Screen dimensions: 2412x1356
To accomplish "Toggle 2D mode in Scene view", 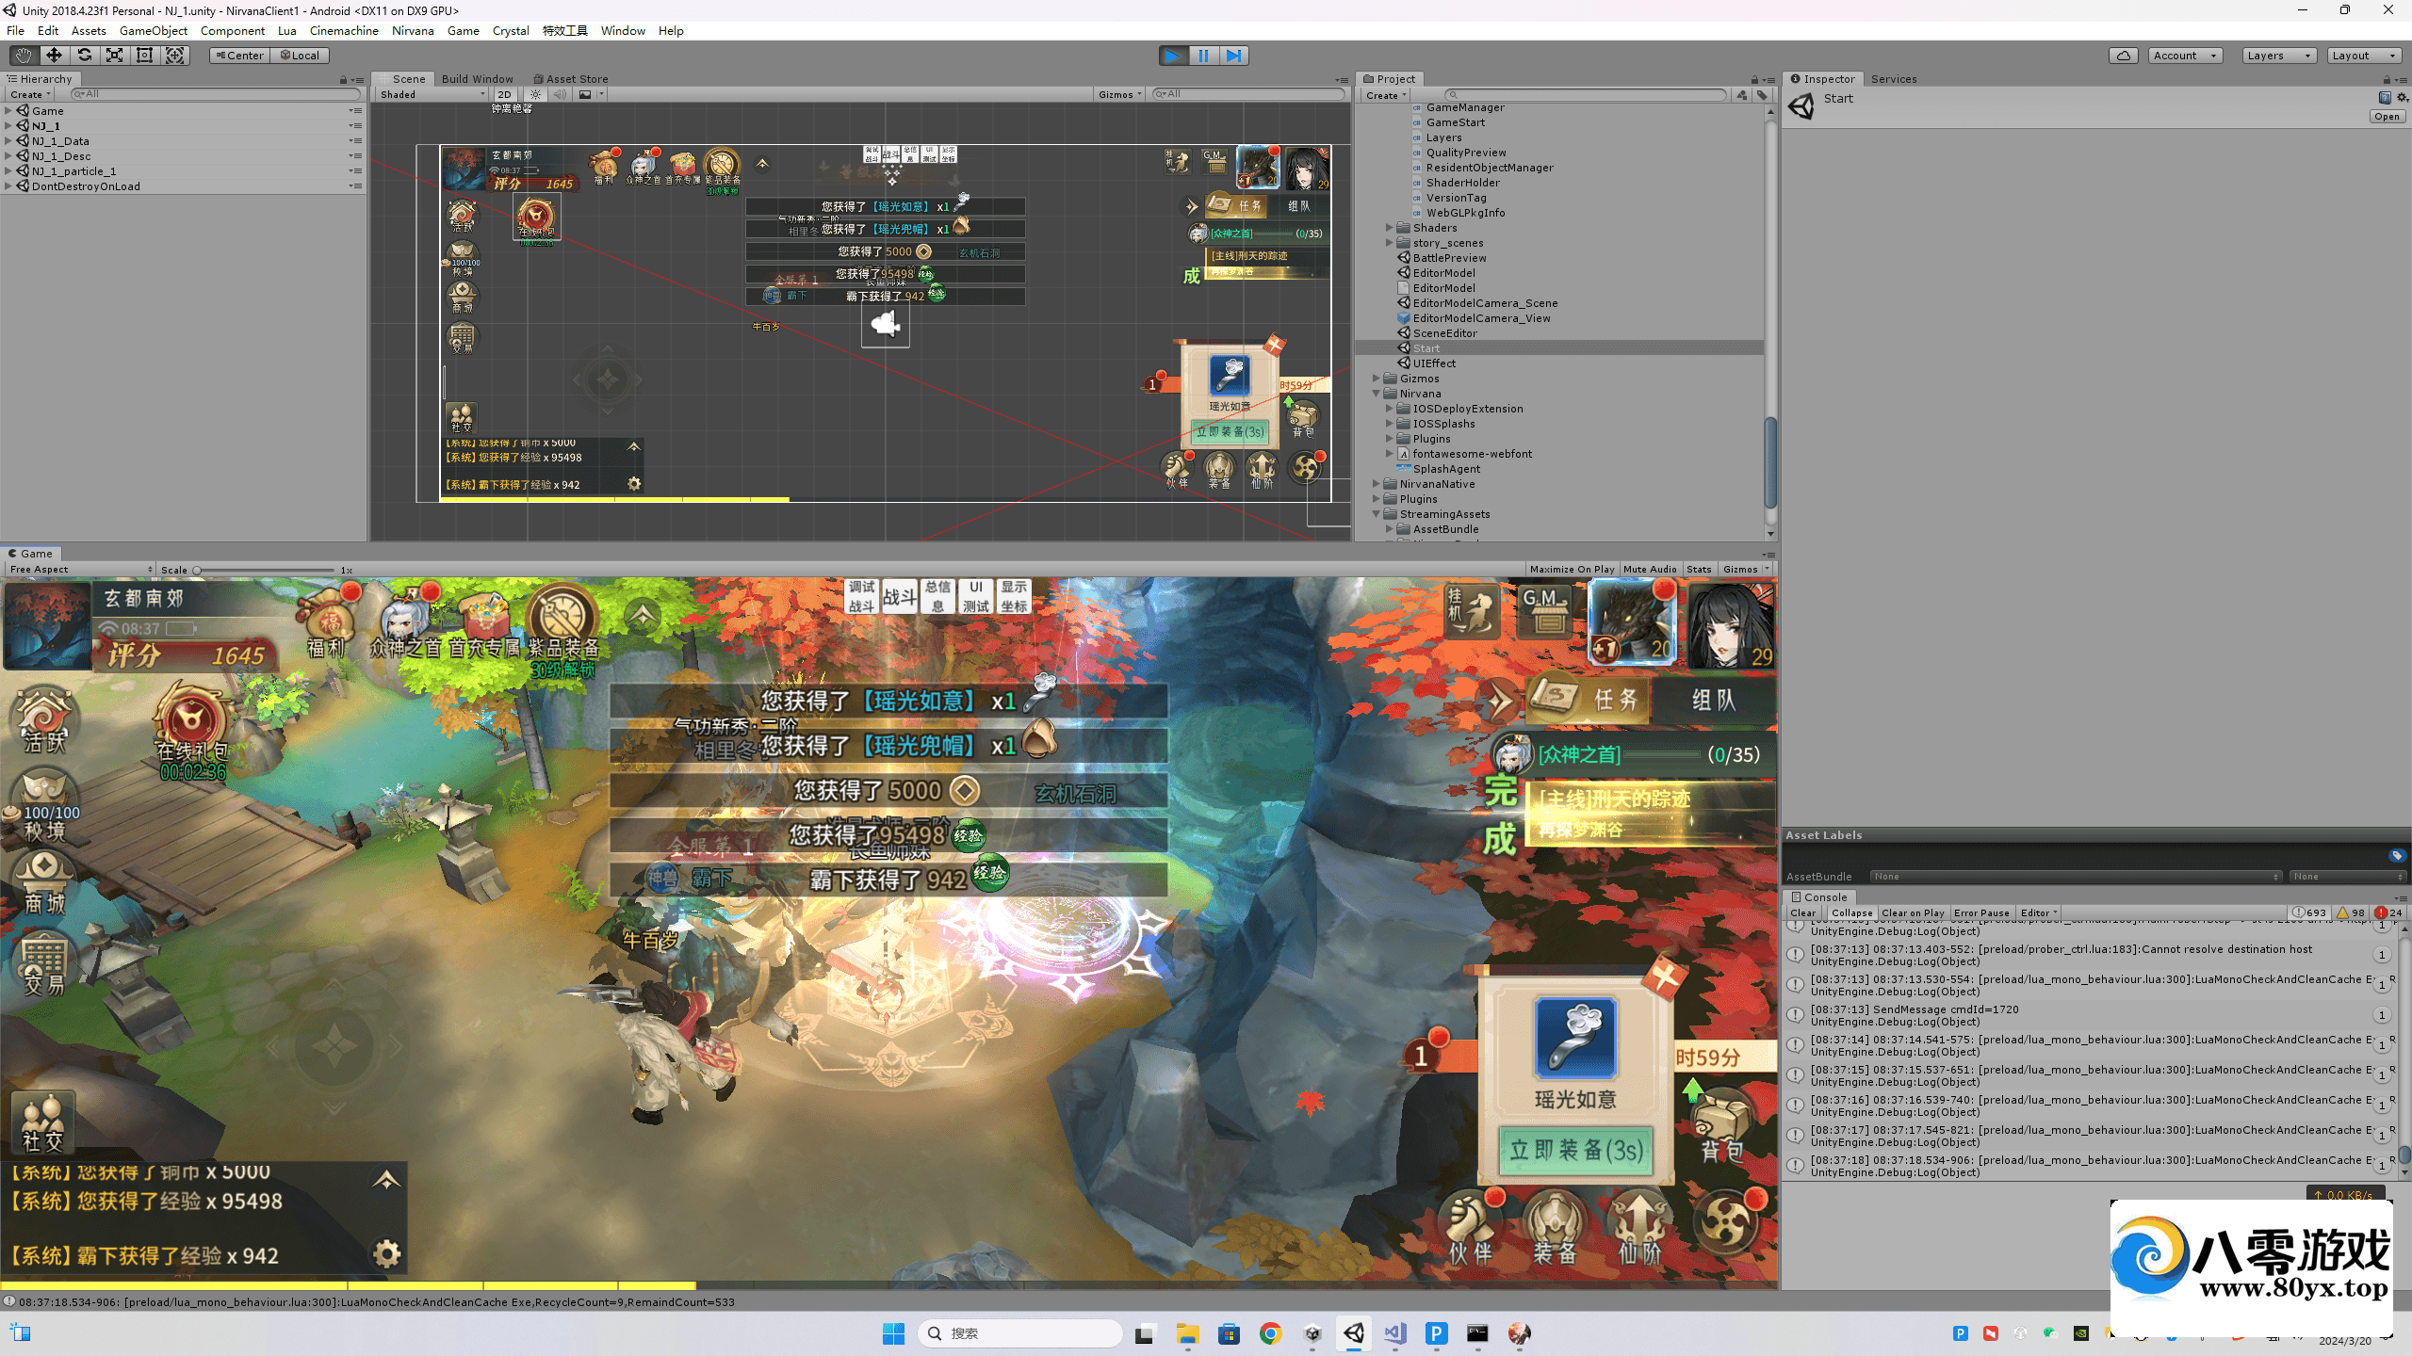I will coord(505,94).
